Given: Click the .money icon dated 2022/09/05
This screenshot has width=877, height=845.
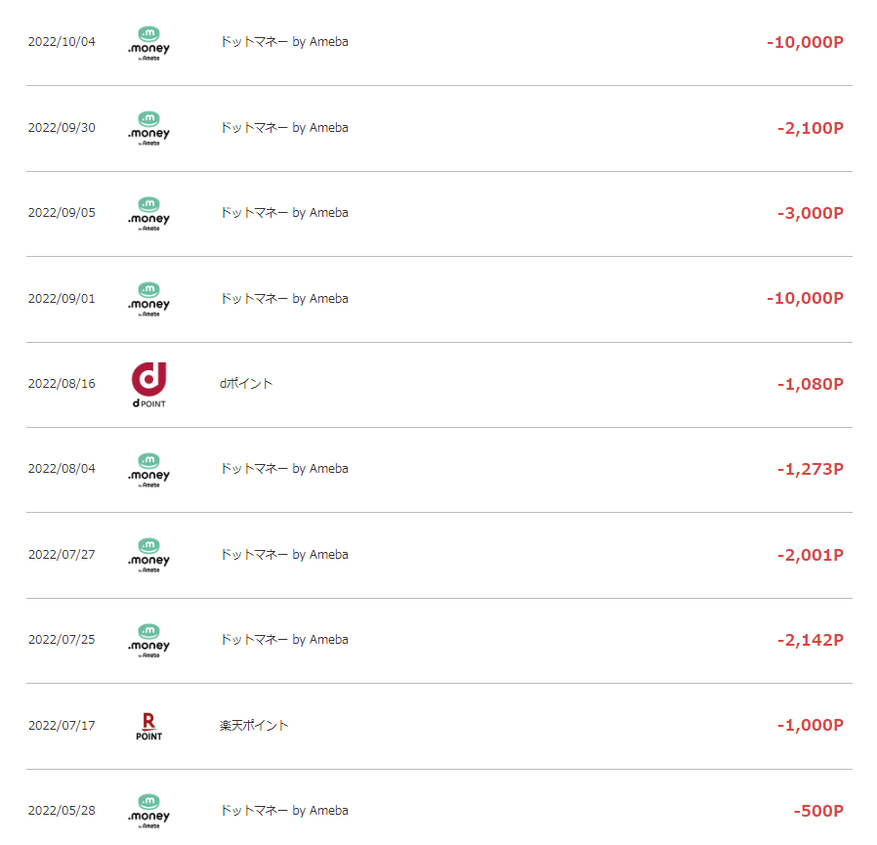Looking at the screenshot, I should tap(148, 214).
